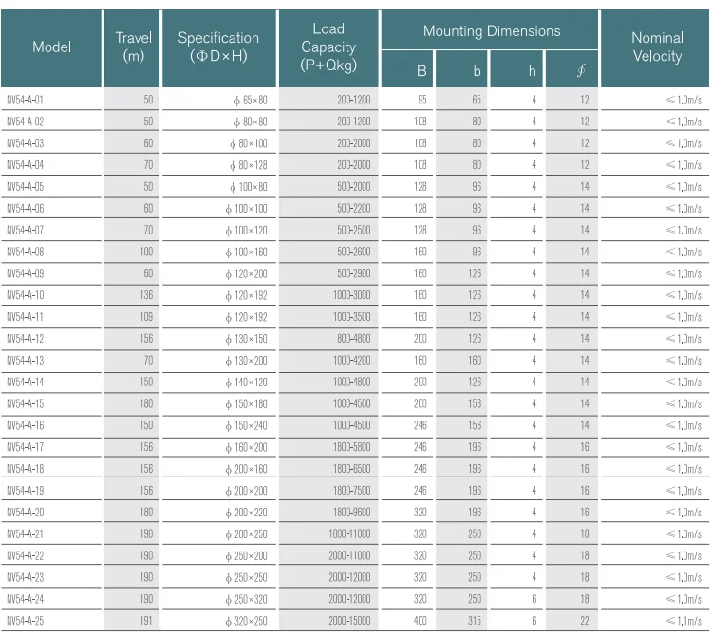Viewport: 712px width, 636px height.
Task: Select the ≤1,1m/s velocity cell
Action: pos(684,621)
